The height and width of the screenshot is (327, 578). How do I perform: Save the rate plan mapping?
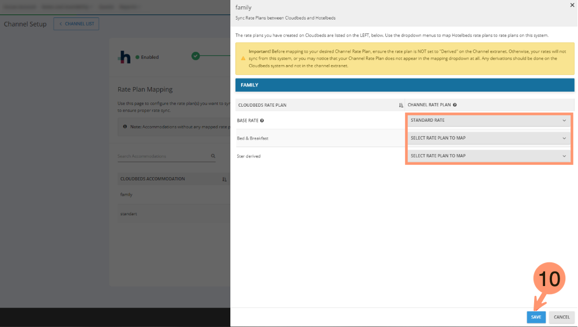[536, 317]
